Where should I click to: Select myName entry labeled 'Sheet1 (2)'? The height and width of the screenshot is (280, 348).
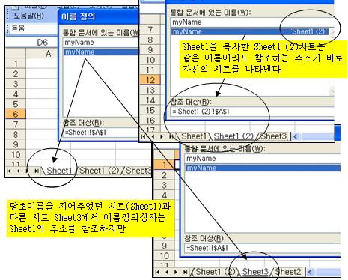250,32
